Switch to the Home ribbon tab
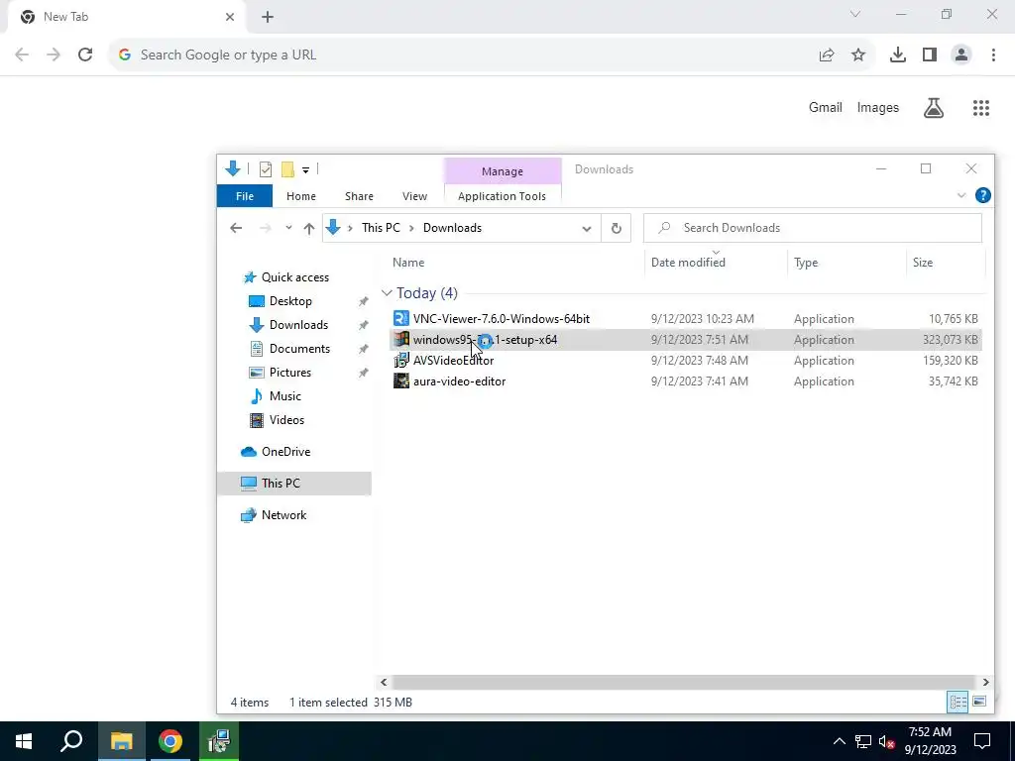The image size is (1015, 761). [x=301, y=196]
